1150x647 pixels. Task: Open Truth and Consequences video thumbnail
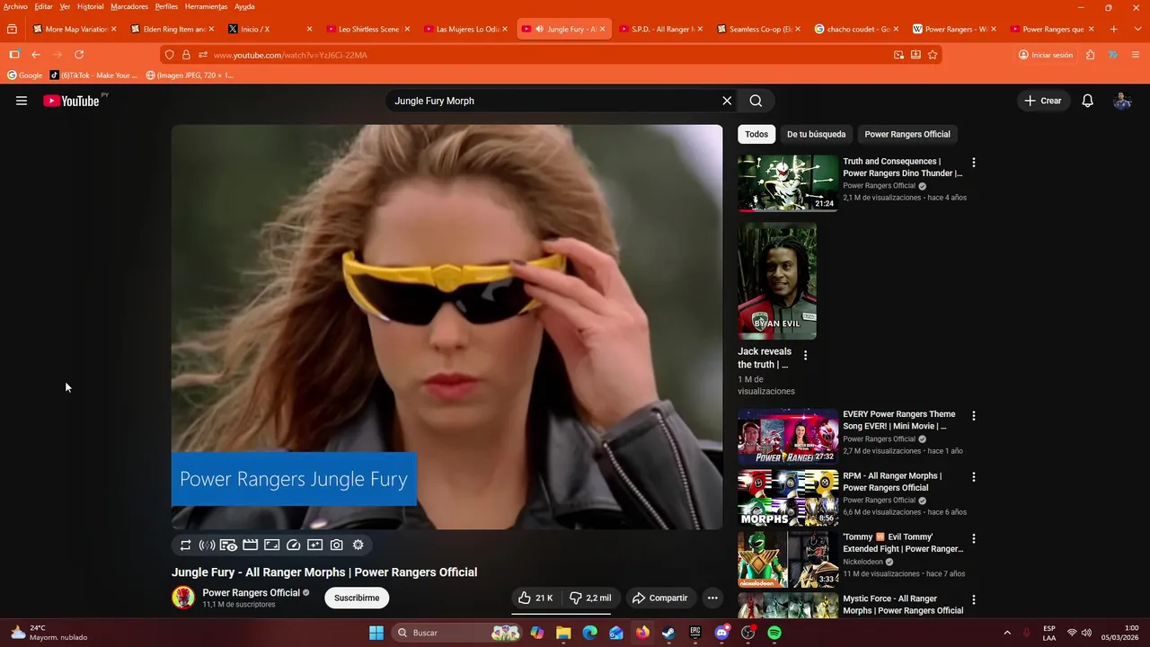[x=788, y=183]
